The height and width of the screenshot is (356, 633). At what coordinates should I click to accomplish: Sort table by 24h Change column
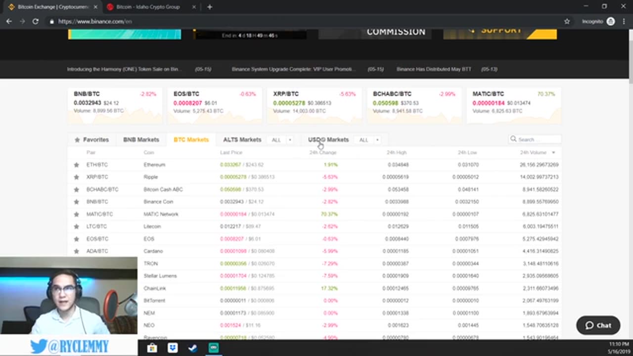pyautogui.click(x=323, y=153)
